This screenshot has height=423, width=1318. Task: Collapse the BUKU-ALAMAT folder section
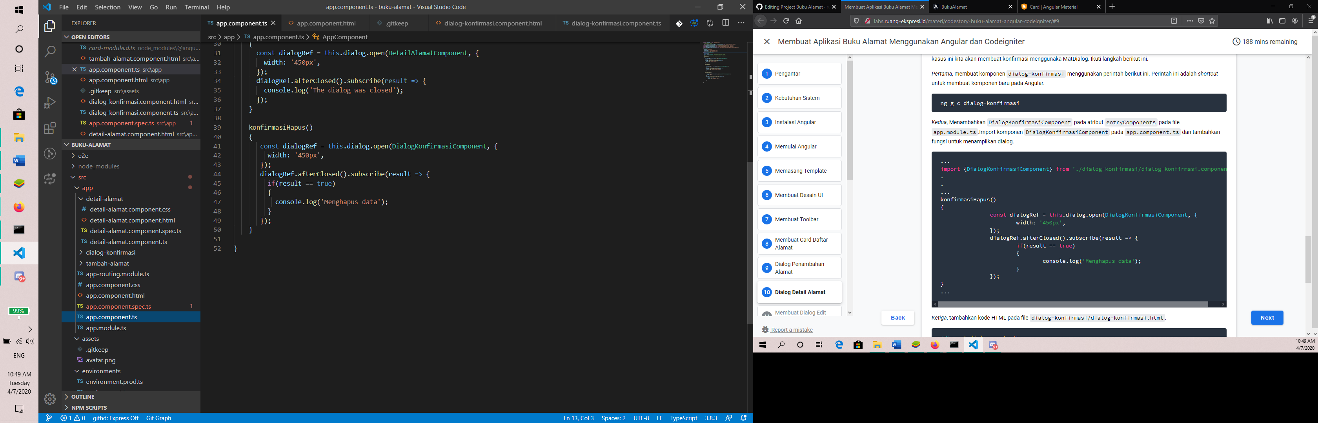coord(131,145)
